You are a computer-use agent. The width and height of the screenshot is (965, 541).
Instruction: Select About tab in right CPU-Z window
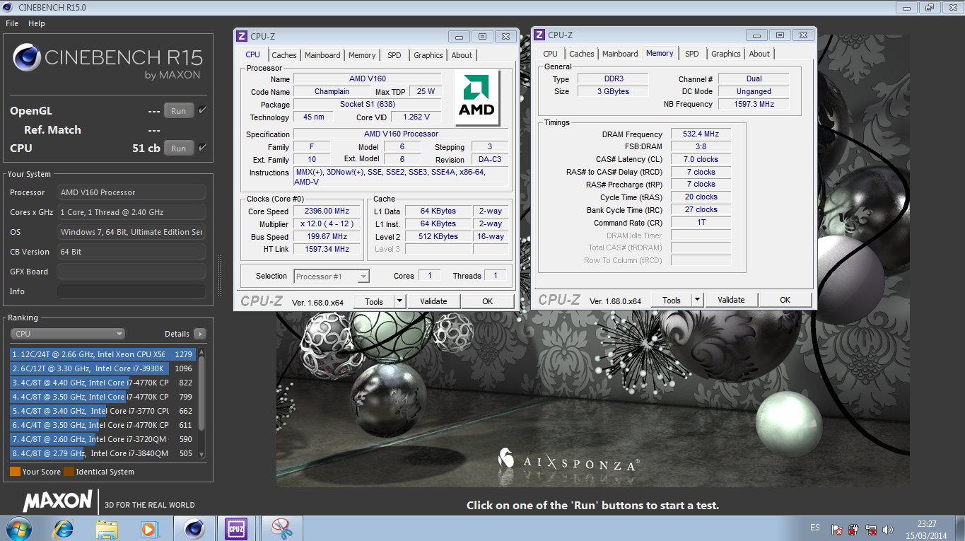(759, 54)
